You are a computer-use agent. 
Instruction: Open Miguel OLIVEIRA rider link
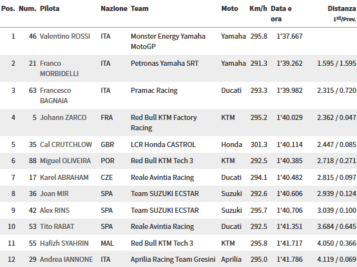tap(65, 161)
